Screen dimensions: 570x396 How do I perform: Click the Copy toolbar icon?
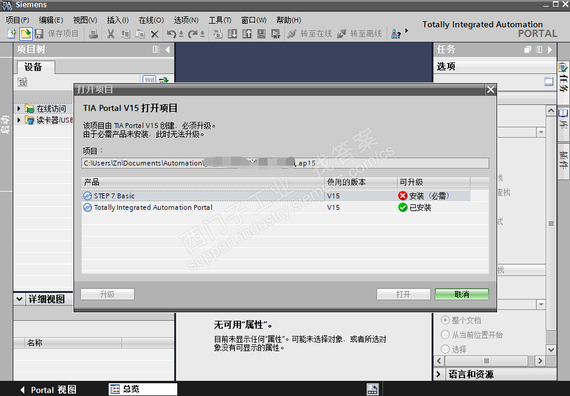coord(126,34)
